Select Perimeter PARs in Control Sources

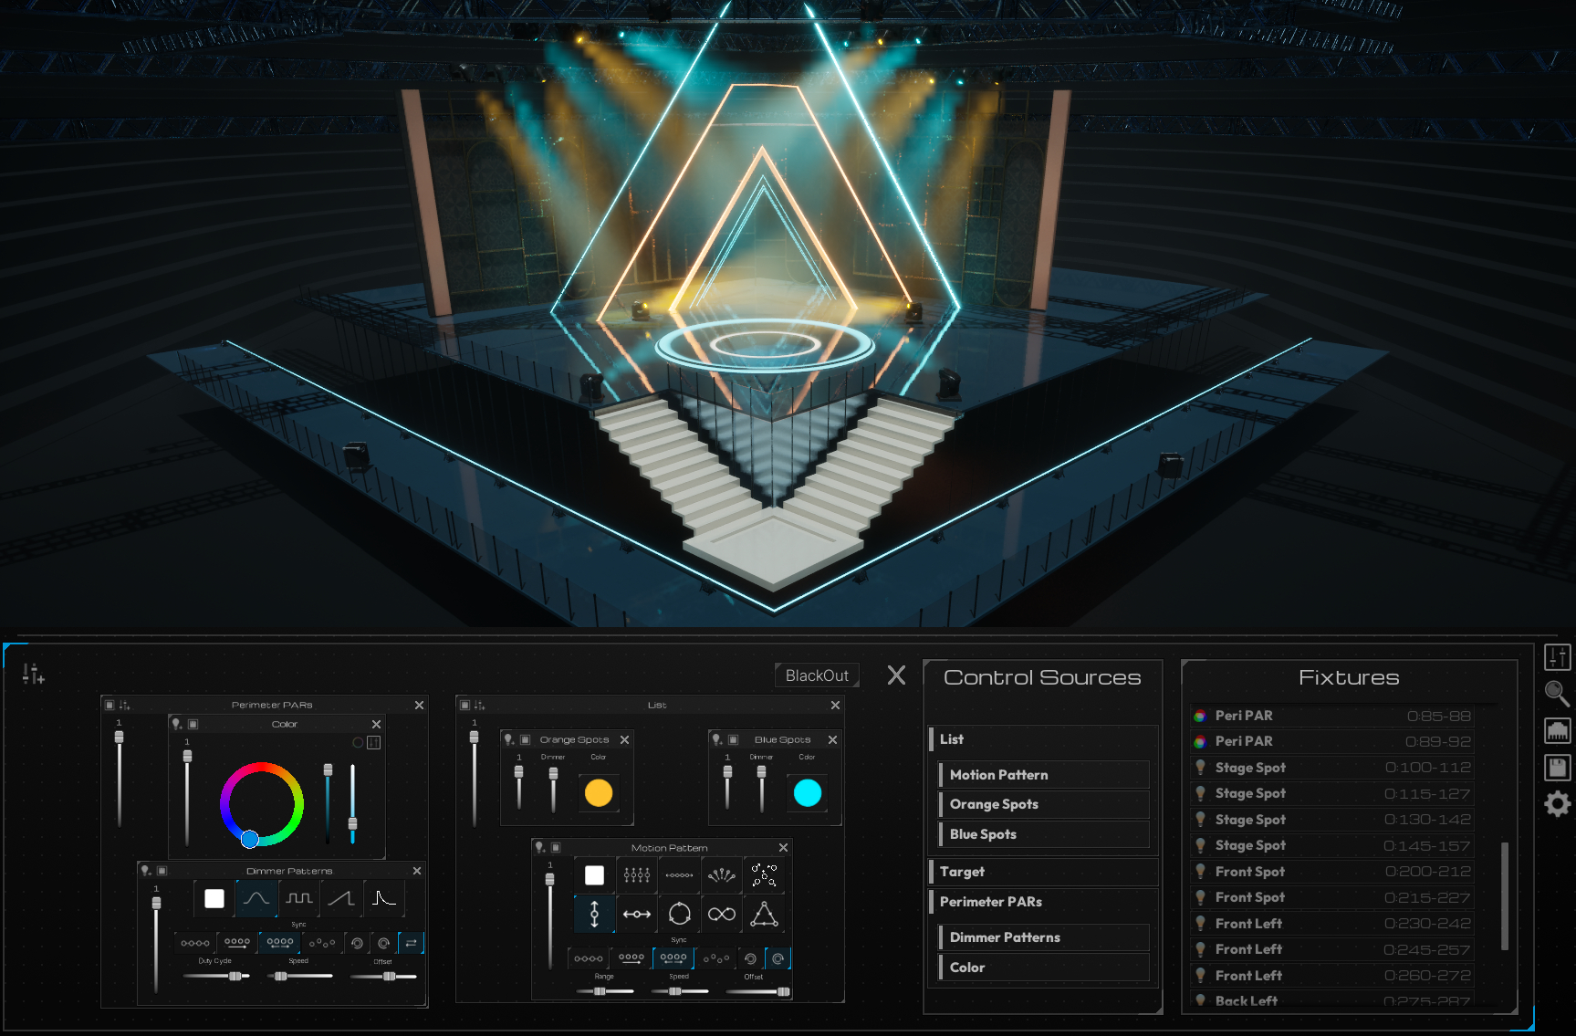(x=1043, y=902)
